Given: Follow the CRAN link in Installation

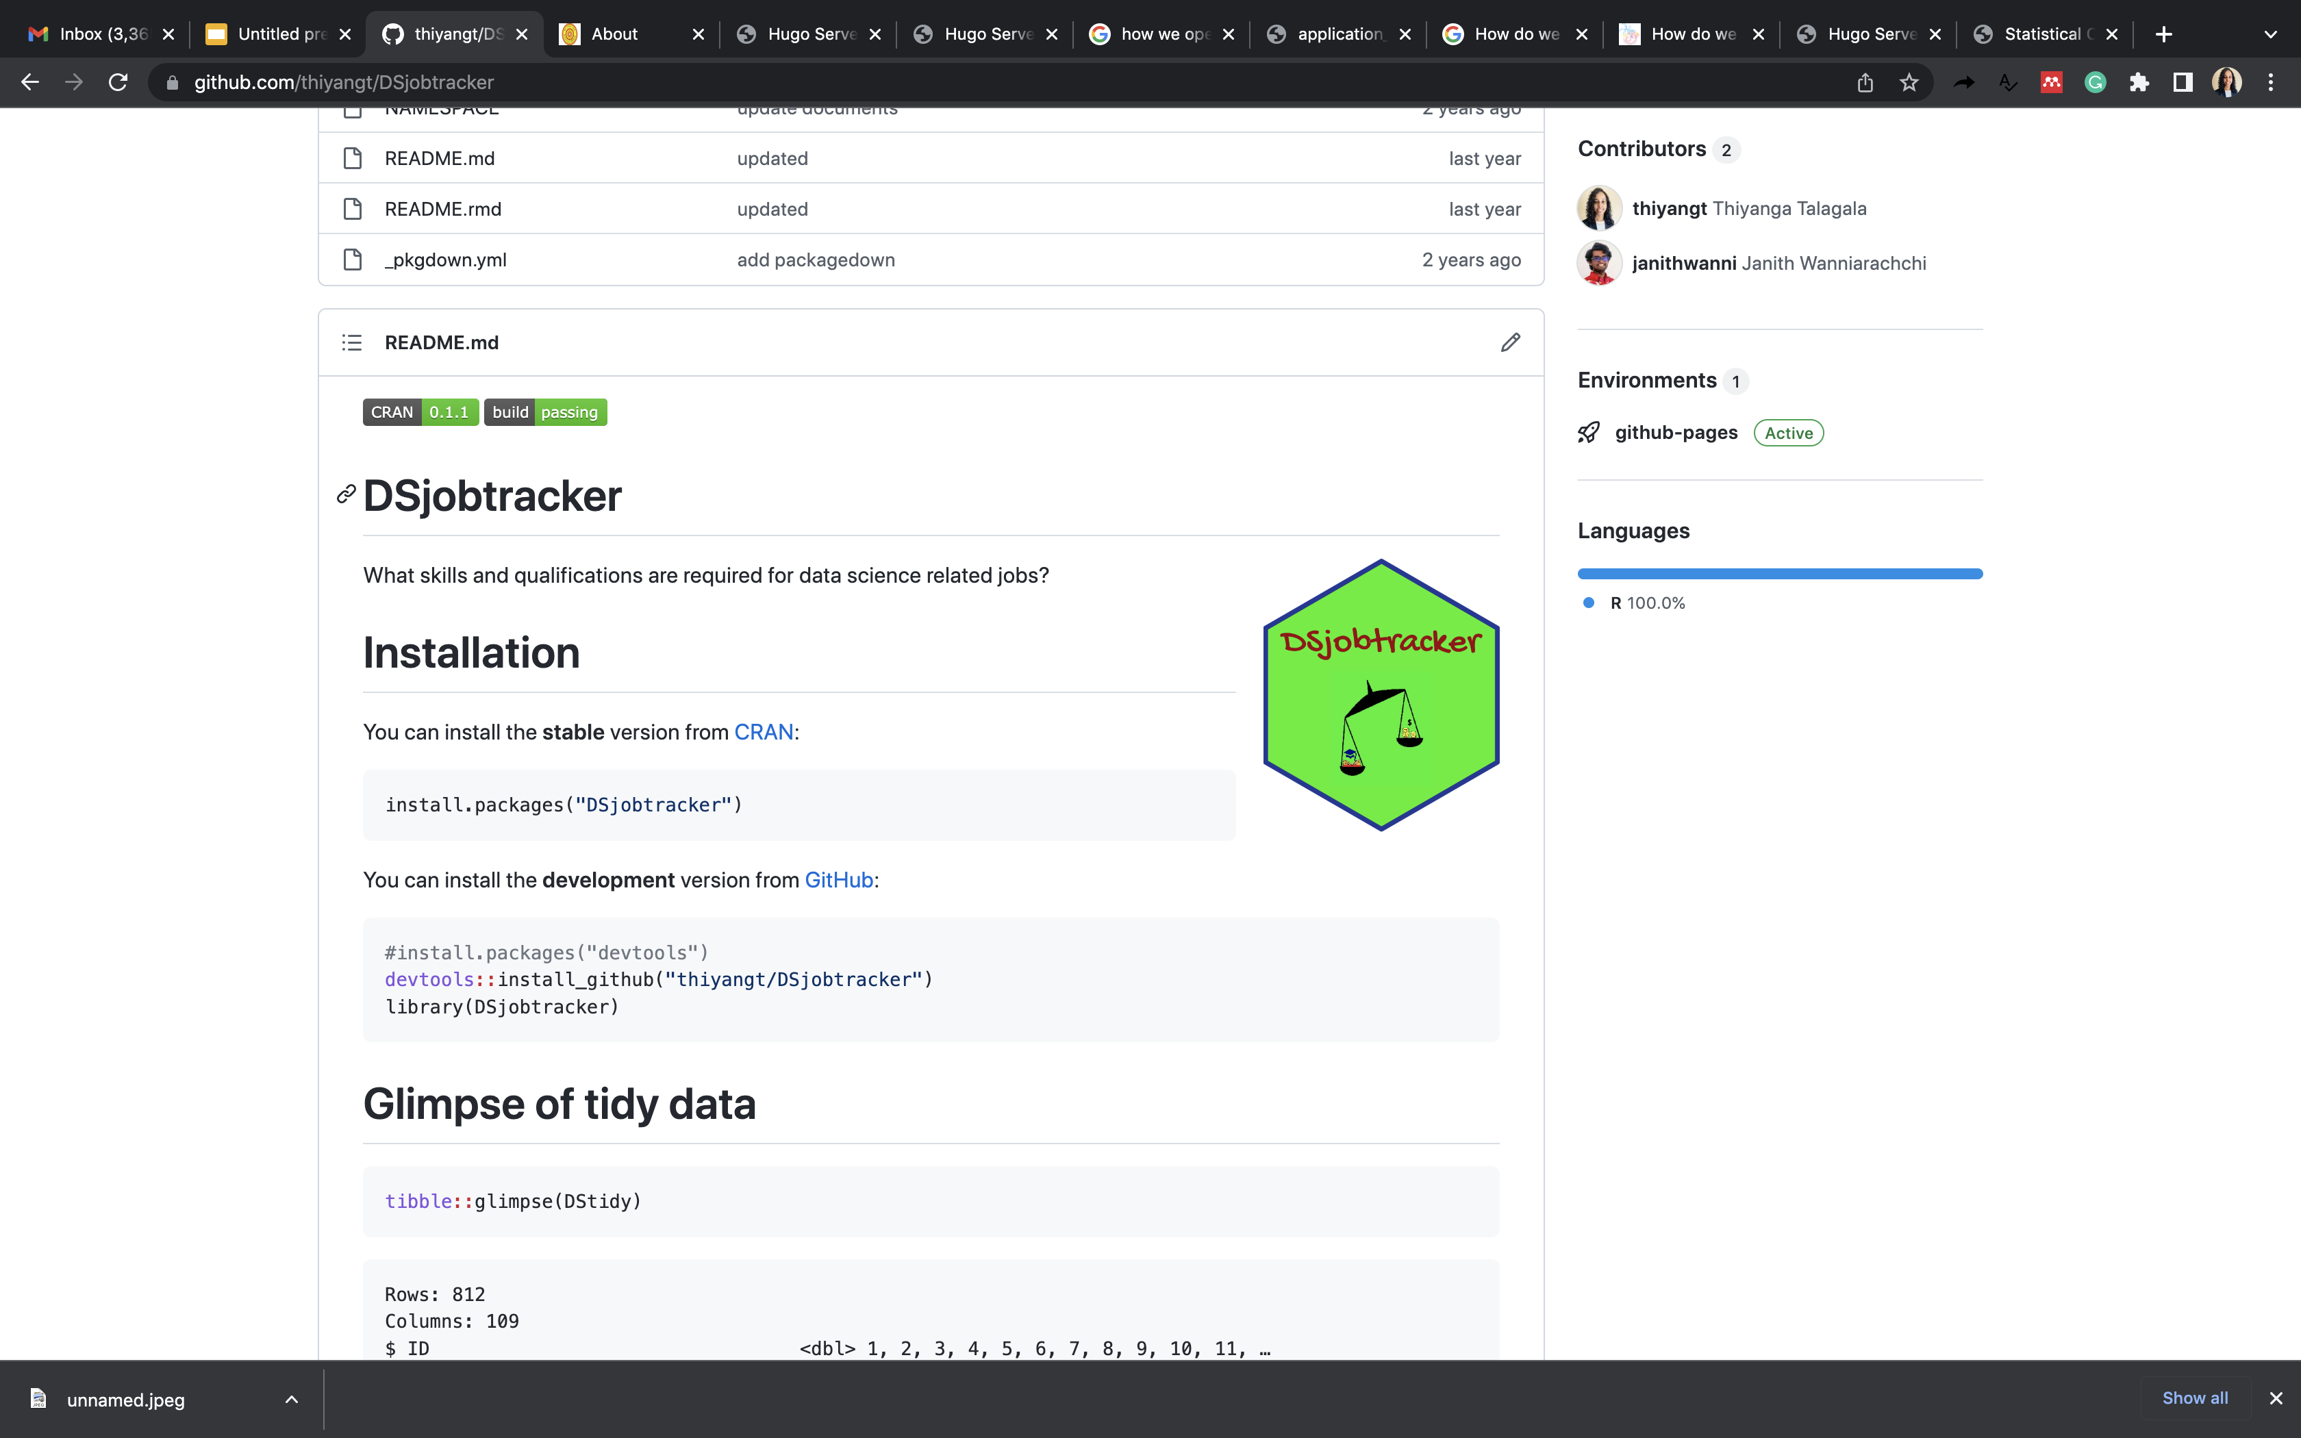Looking at the screenshot, I should (x=764, y=732).
